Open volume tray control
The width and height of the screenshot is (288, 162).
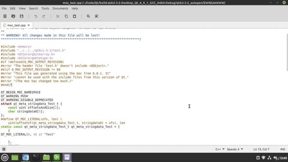click(275, 157)
